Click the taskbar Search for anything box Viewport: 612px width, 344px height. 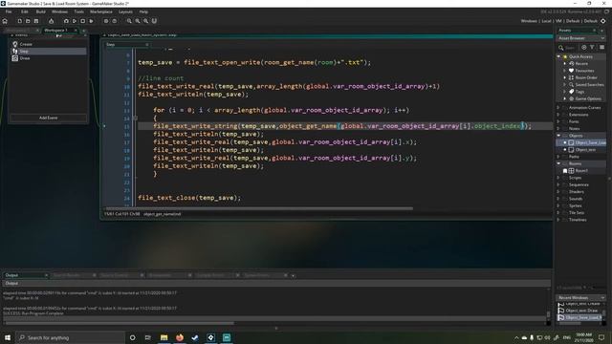(71, 337)
